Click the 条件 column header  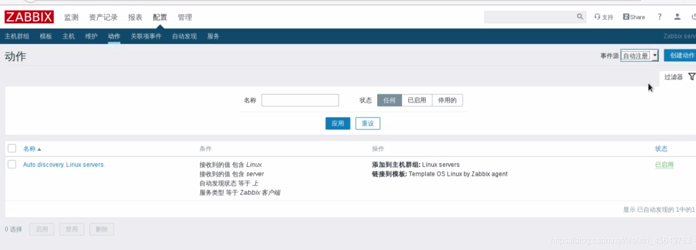[206, 148]
